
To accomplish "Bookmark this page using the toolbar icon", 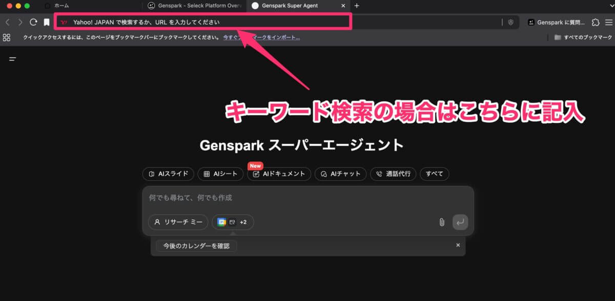I will click(x=47, y=22).
